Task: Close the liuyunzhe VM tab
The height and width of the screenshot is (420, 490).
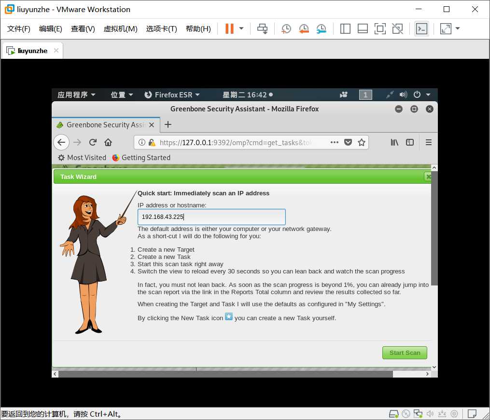Action: click(x=56, y=51)
